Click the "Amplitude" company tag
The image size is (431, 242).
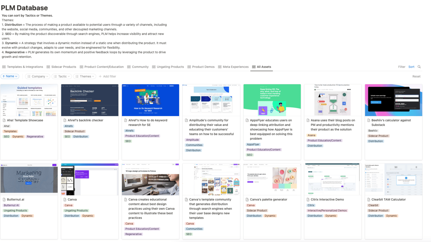point(192,140)
